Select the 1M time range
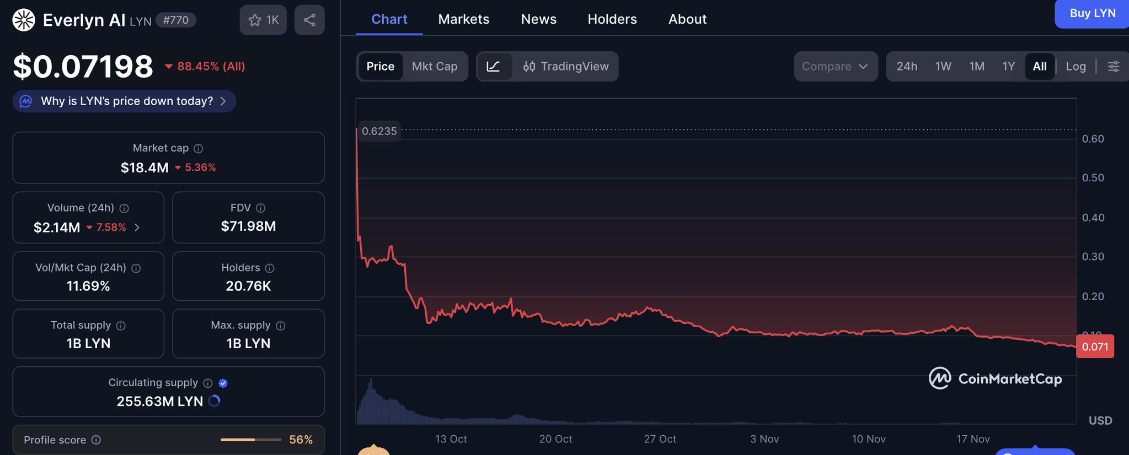This screenshot has height=455, width=1129. tap(976, 67)
